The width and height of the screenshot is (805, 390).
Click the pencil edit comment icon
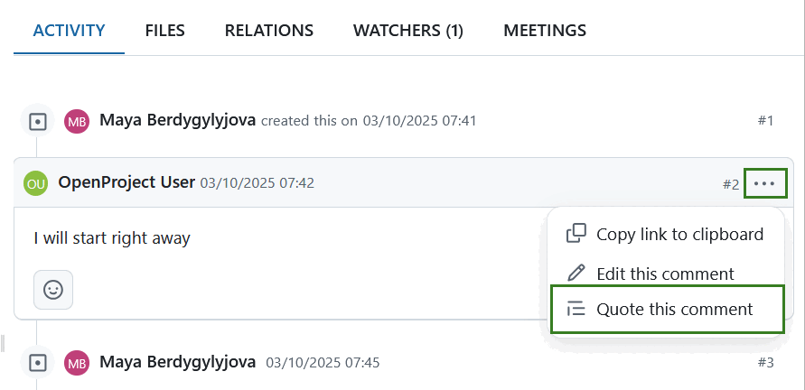click(x=576, y=273)
